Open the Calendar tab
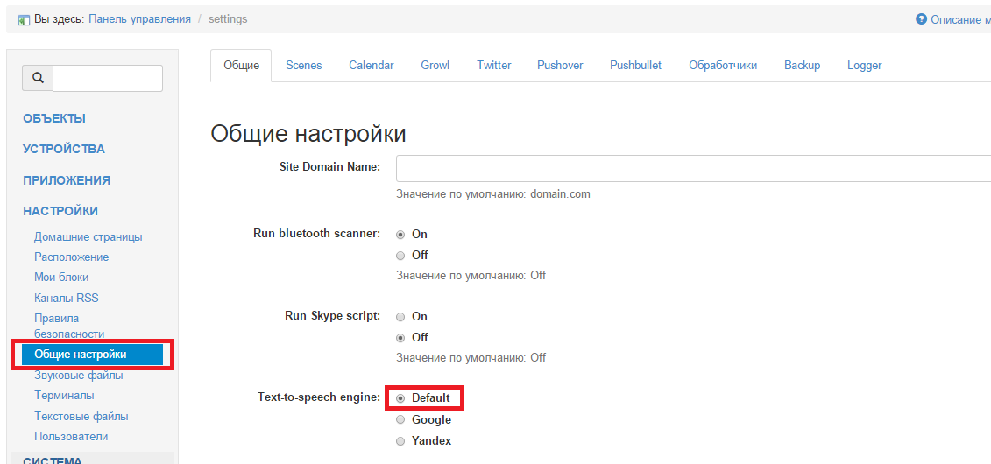Screen dimensions: 991x464 [372, 66]
